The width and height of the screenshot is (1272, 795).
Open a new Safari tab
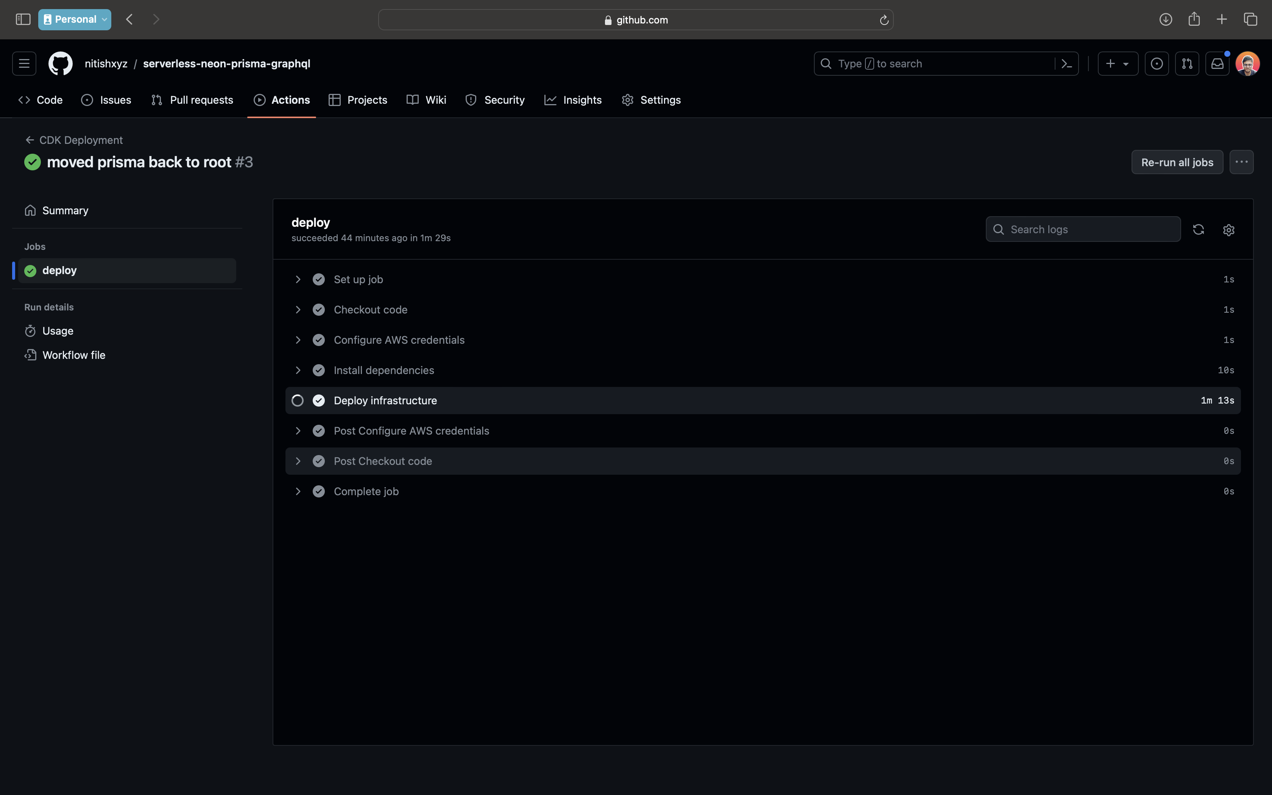1222,19
